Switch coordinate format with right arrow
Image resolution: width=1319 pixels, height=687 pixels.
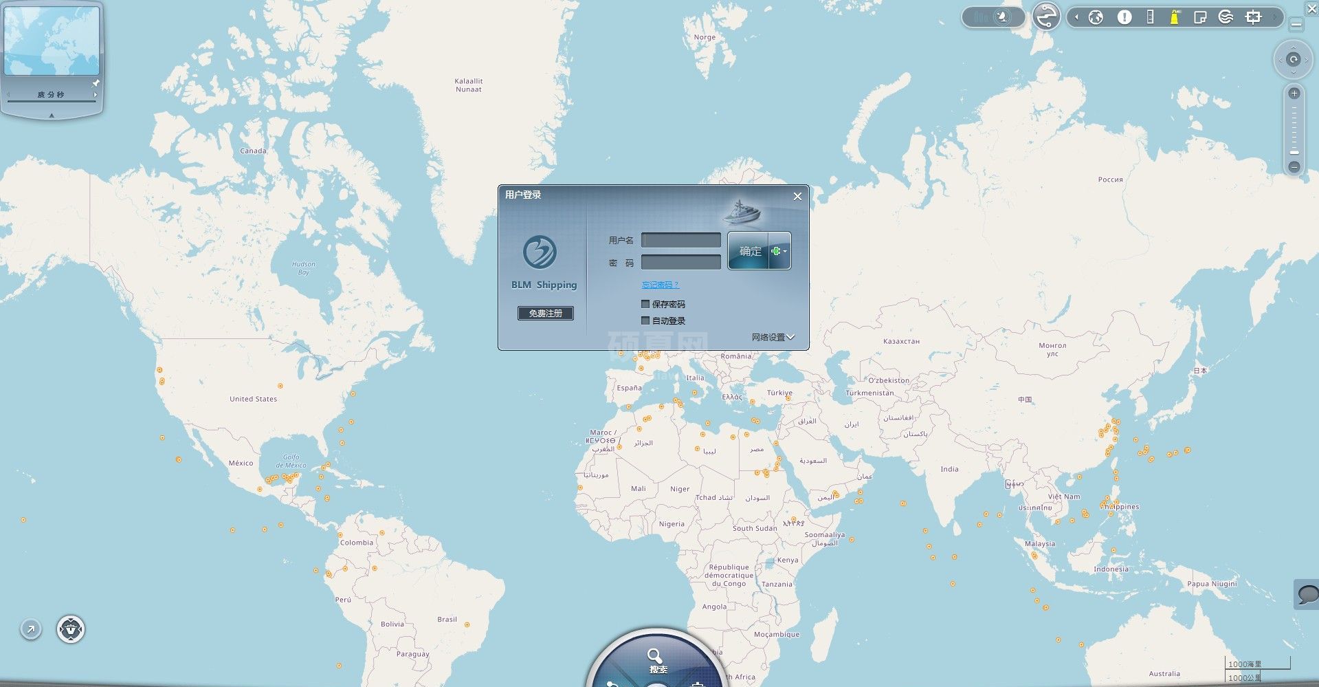[96, 94]
